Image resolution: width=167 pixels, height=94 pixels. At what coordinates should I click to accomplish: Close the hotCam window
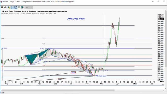(164, 2)
